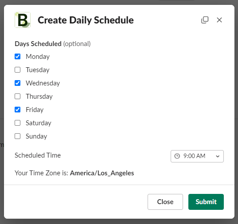Click the Sunday label text
The image size is (238, 224).
pyautogui.click(x=36, y=136)
